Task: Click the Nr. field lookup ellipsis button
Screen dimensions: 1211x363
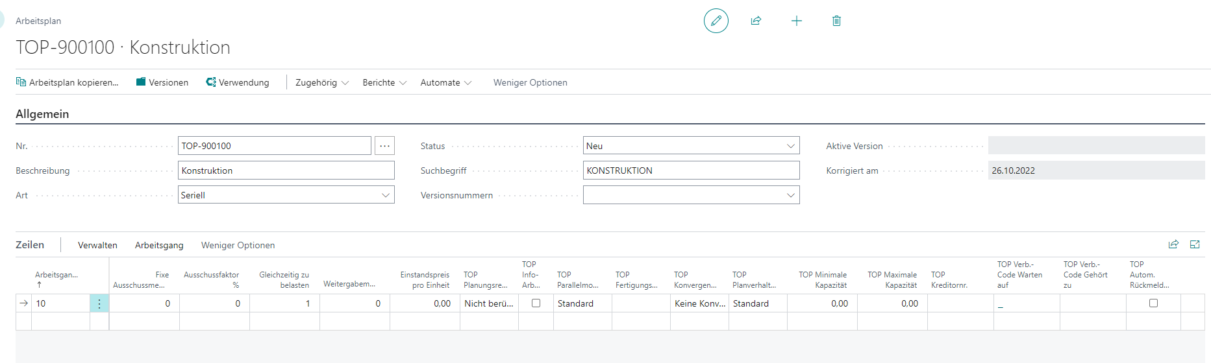Action: [x=384, y=146]
